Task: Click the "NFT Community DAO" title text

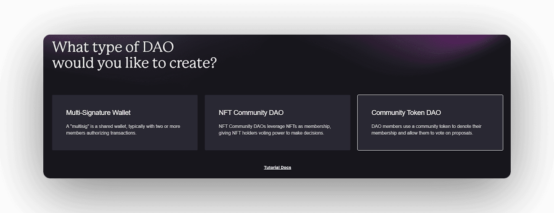Action: coord(251,113)
